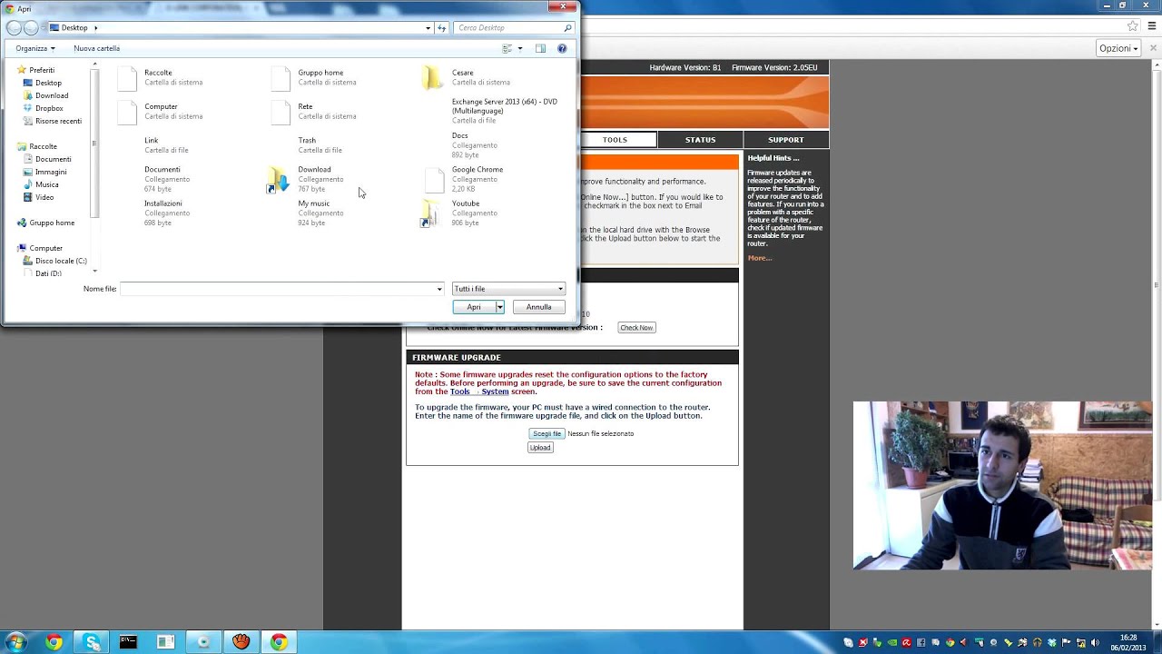This screenshot has height=654, width=1162.
Task: Select Gruppo home in the navigation pane
Action: click(52, 223)
